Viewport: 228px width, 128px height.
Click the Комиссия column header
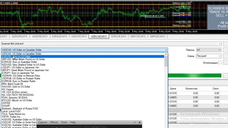pyautogui.click(x=191, y=89)
